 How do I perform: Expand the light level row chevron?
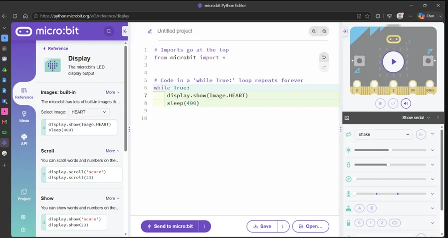pyautogui.click(x=433, y=150)
